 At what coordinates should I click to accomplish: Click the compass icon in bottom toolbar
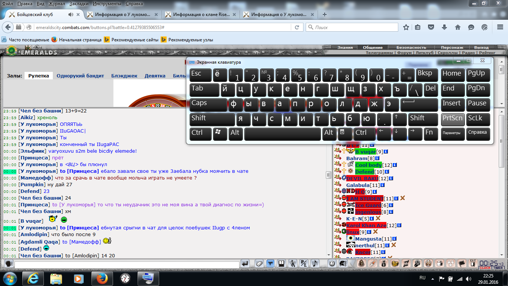[x=373, y=264]
